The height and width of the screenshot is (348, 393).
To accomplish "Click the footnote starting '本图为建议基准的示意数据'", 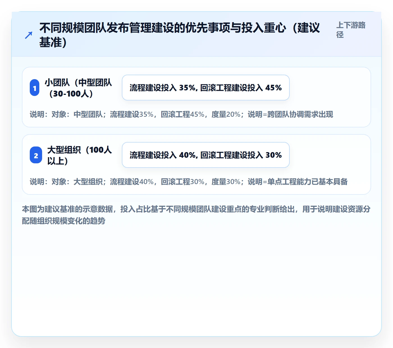I will pyautogui.click(x=196, y=215).
